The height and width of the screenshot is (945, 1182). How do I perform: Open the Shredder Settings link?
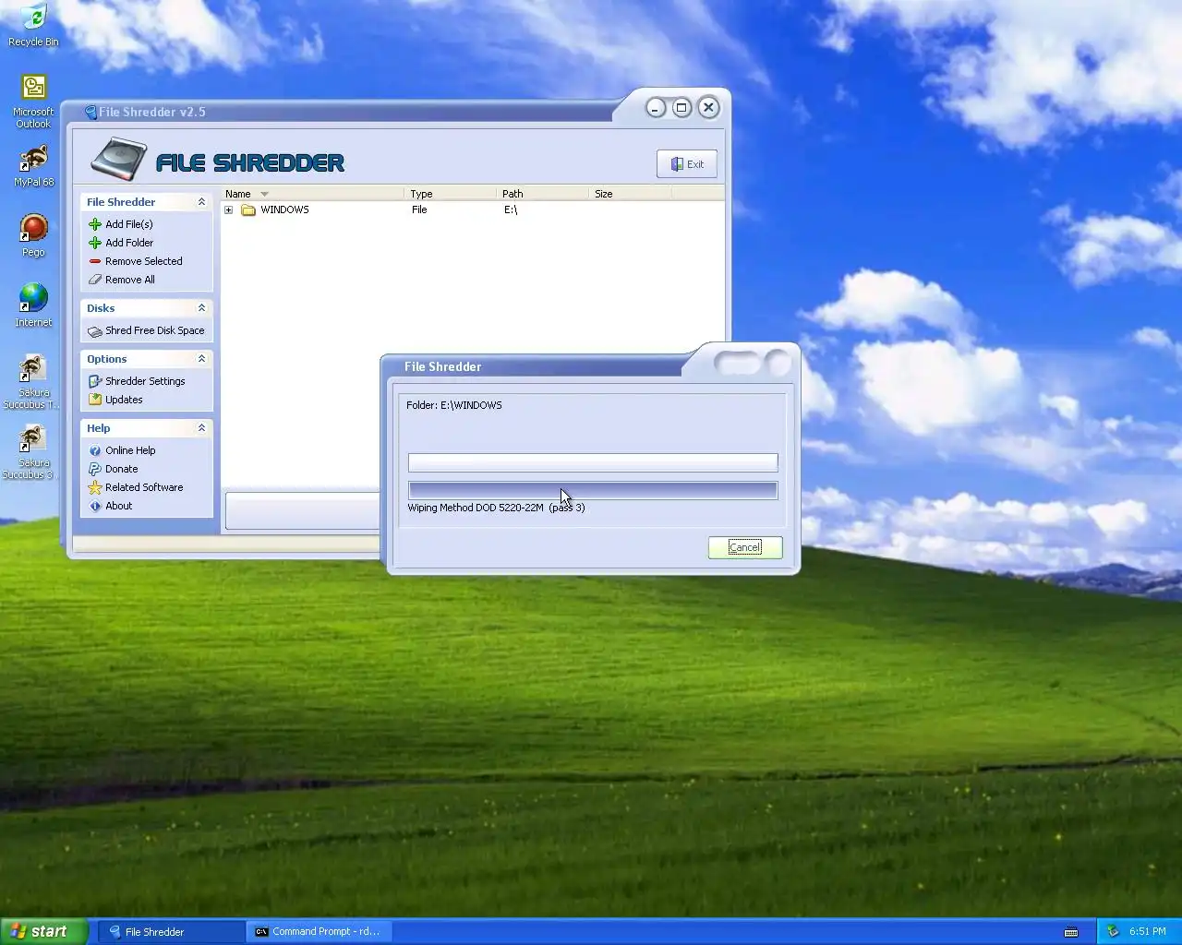[x=145, y=381]
